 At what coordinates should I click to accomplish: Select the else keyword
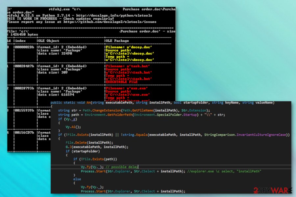[x=77, y=179]
